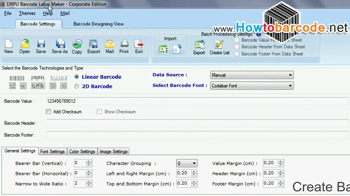The width and height of the screenshot is (350, 196).
Task: Click the Left and Right Margin spinner arrows
Action: pyautogui.click(x=194, y=173)
